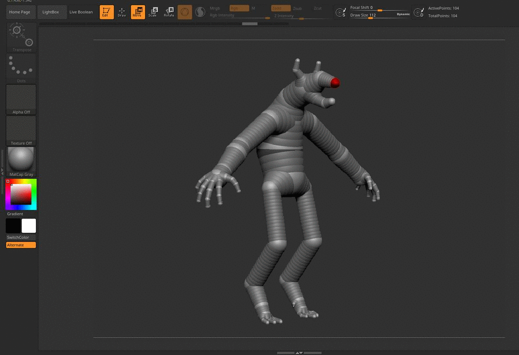519x355 pixels.
Task: Open the Dots stroke picker
Action: [21, 67]
